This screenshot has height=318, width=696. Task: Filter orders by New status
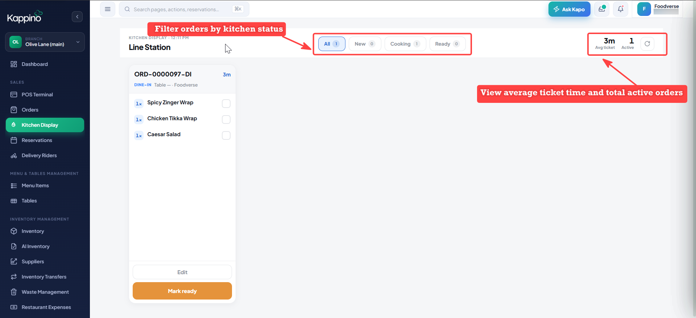365,44
